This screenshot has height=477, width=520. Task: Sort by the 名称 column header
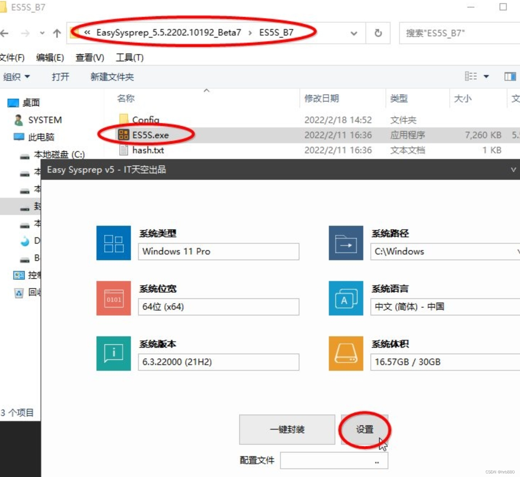tap(126, 98)
